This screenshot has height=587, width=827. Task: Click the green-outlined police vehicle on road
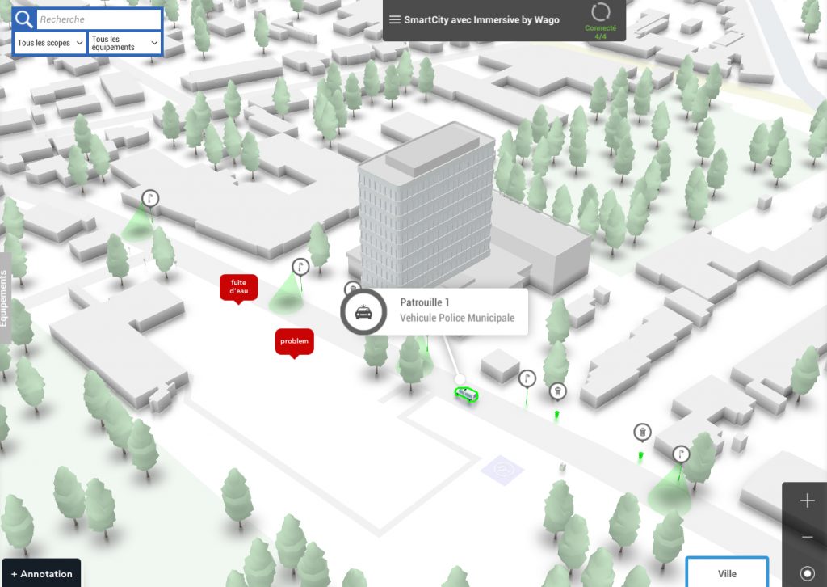point(466,394)
